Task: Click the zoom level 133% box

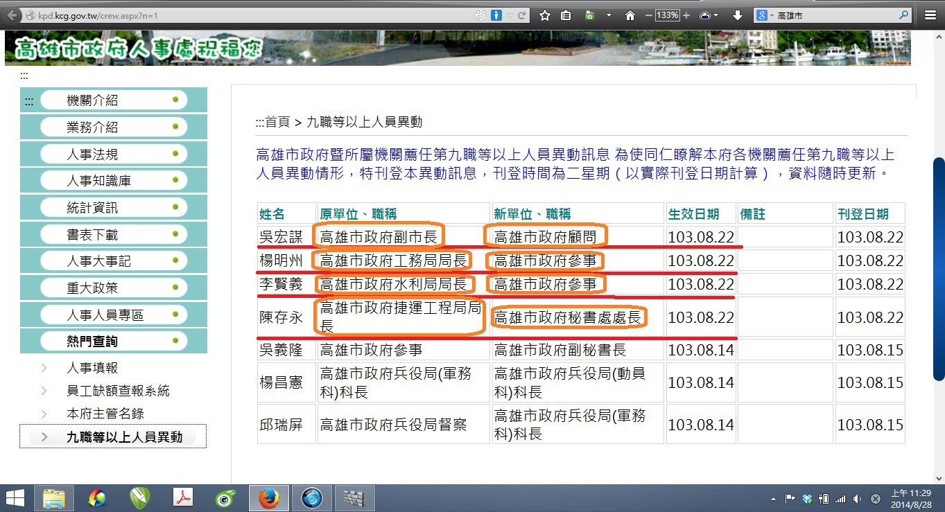Action: 668,15
